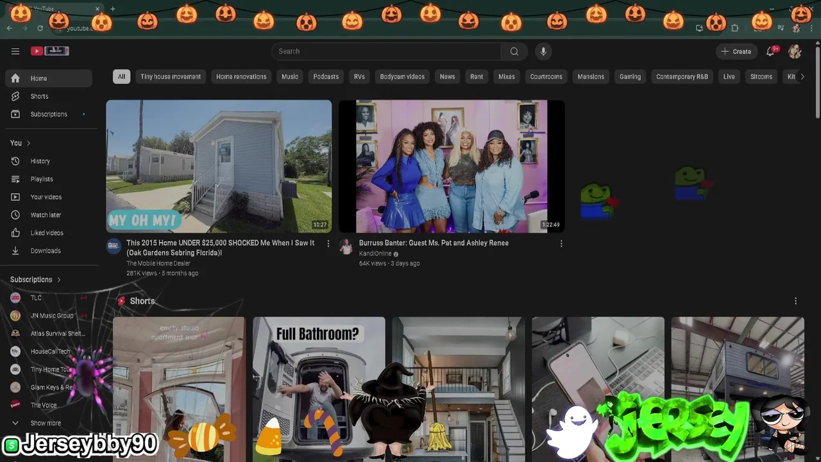Open Subscriptions in the sidebar
This screenshot has width=821, height=462.
pos(49,114)
